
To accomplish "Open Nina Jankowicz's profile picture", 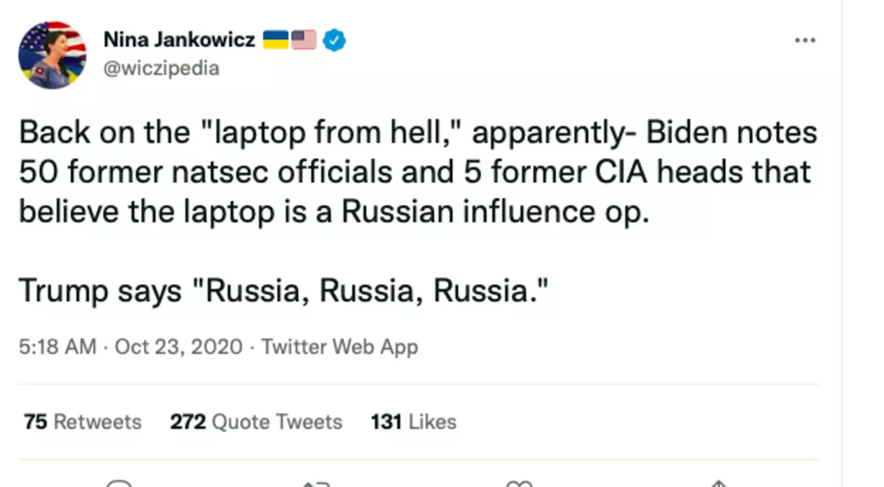I will tap(52, 55).
